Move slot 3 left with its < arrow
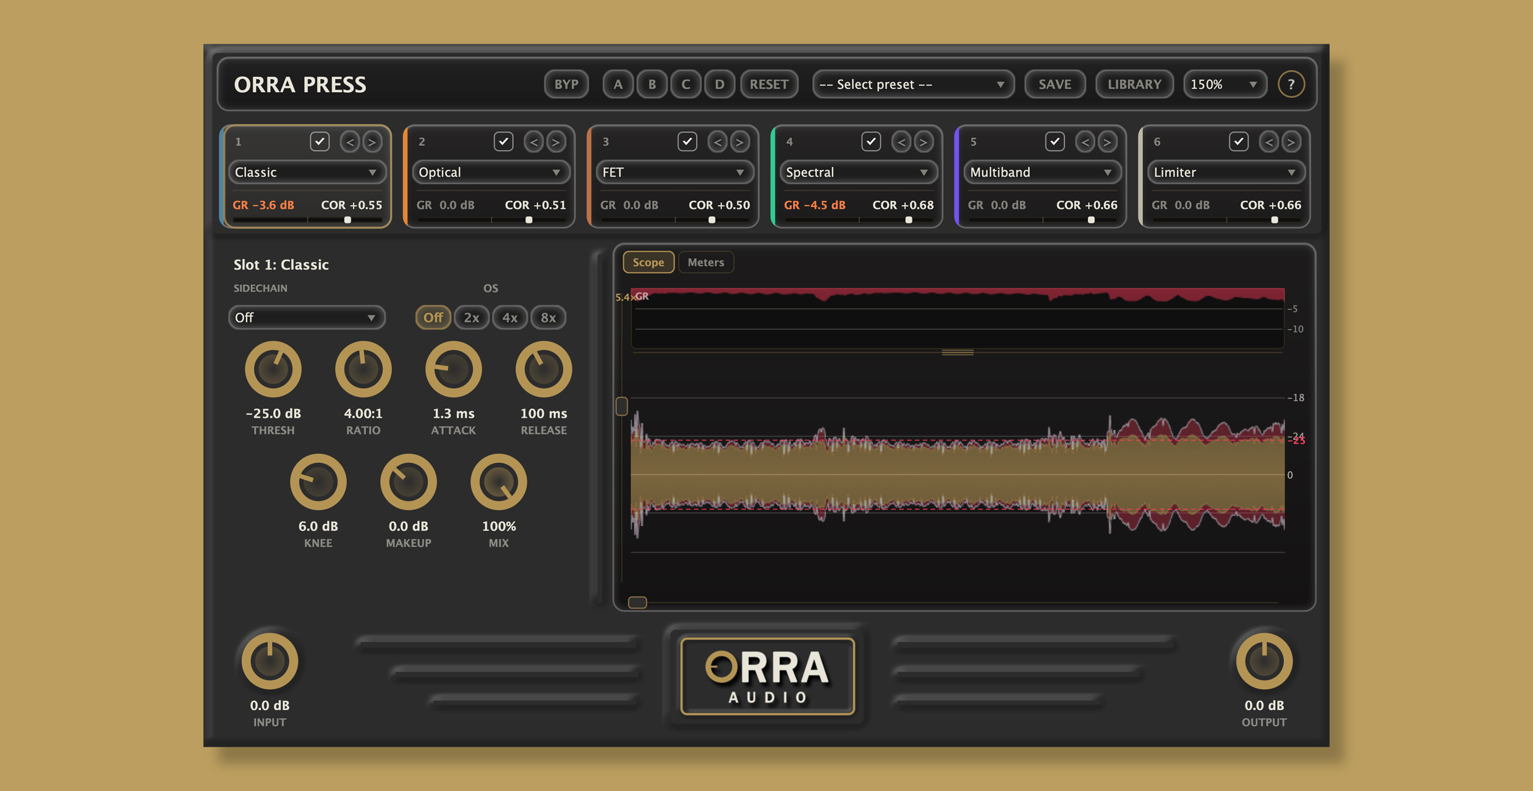This screenshot has height=791, width=1533. (x=717, y=142)
